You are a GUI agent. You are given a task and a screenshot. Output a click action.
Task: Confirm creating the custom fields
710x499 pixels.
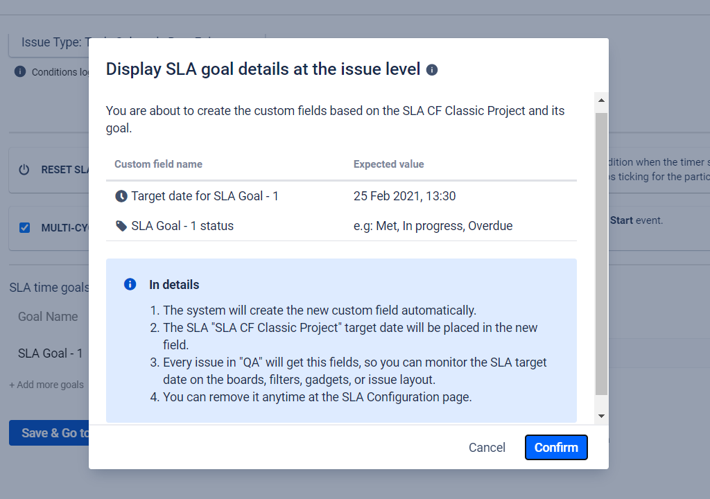click(556, 448)
